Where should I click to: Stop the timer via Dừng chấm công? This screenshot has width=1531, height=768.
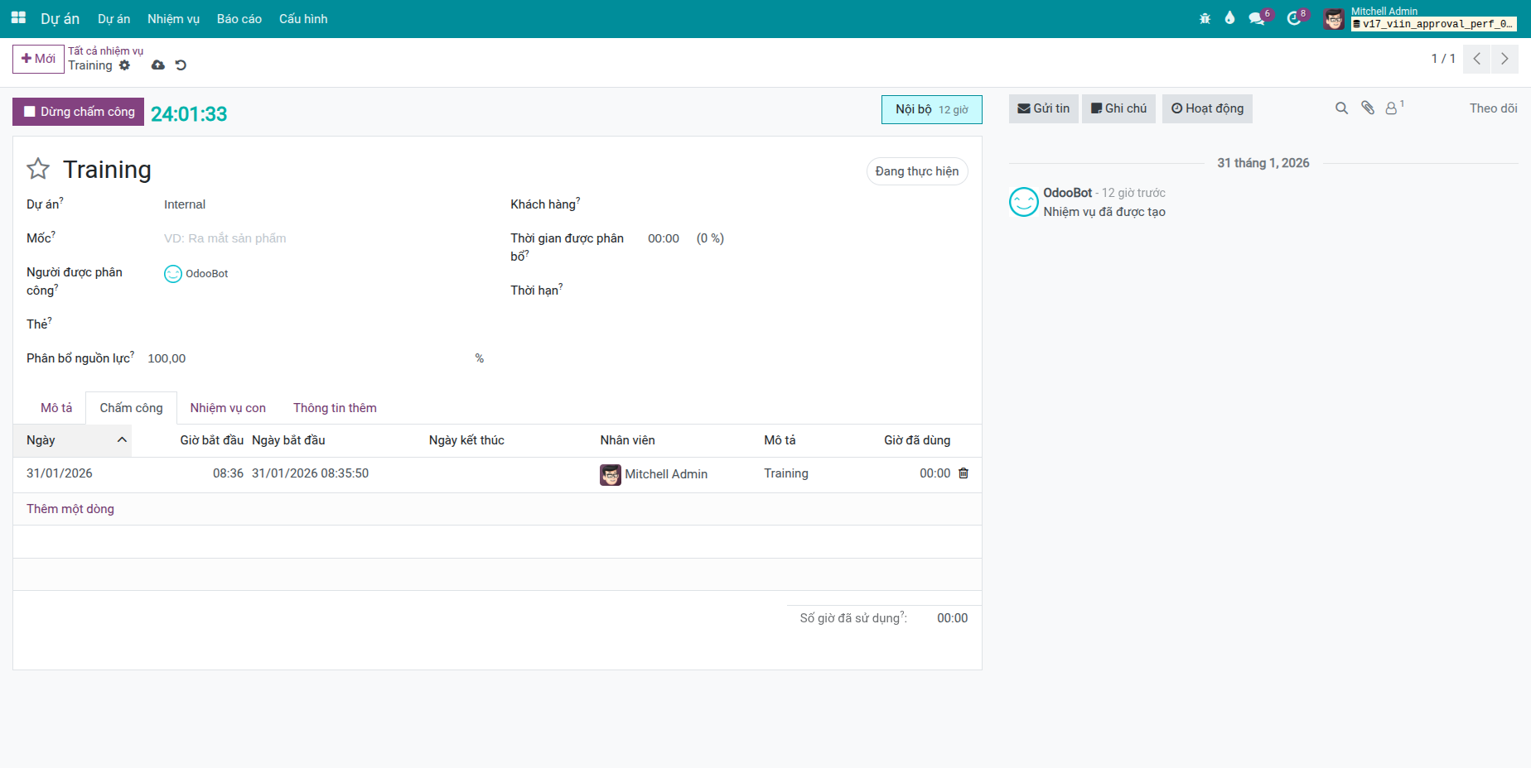click(x=78, y=112)
